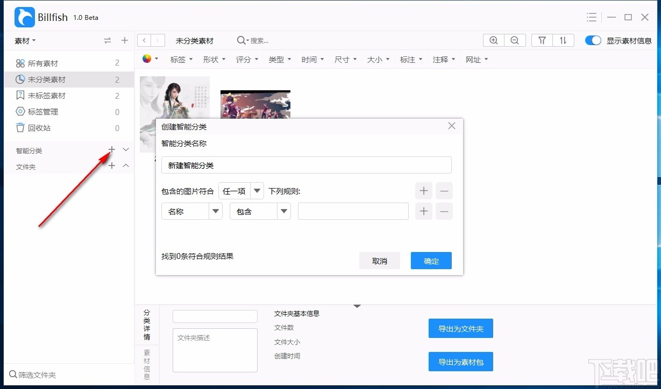Open the 包含 condition dropdown

(260, 211)
